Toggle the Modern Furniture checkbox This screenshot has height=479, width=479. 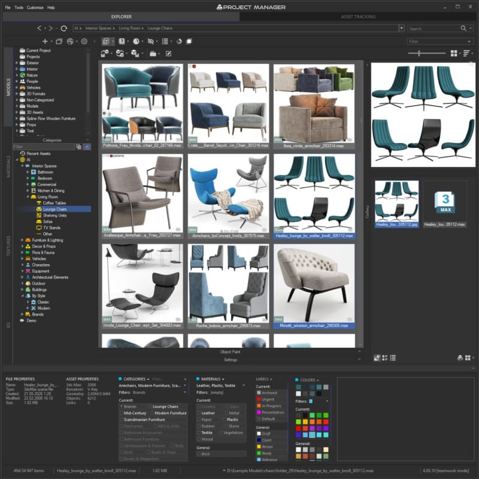(152, 413)
